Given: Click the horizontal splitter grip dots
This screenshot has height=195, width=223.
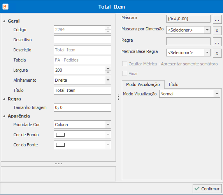Looking at the screenshot, I should click(58, 164).
